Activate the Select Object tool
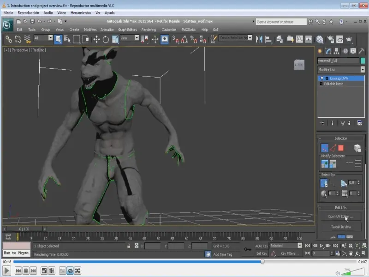This screenshot has width=369, height=277. [58, 39]
